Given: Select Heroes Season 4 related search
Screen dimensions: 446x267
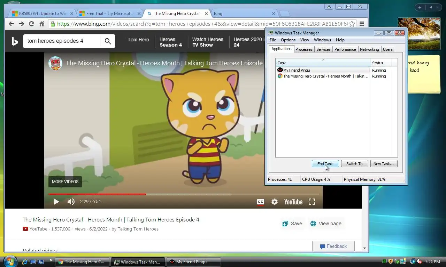Looking at the screenshot, I should [x=171, y=42].
